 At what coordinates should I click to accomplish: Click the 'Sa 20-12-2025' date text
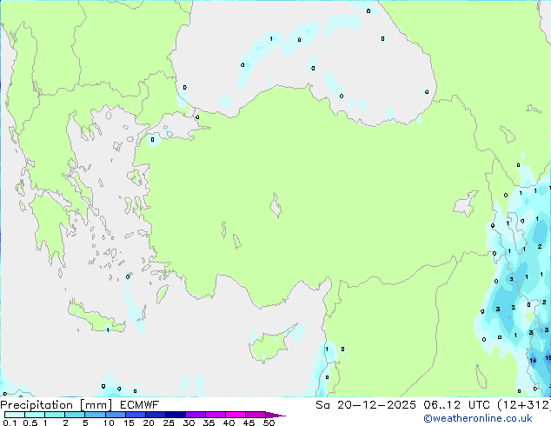[x=366, y=405]
